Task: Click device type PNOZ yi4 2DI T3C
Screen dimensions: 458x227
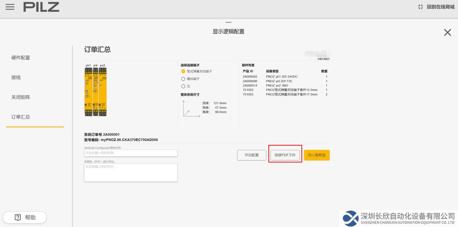Action: 279,81
